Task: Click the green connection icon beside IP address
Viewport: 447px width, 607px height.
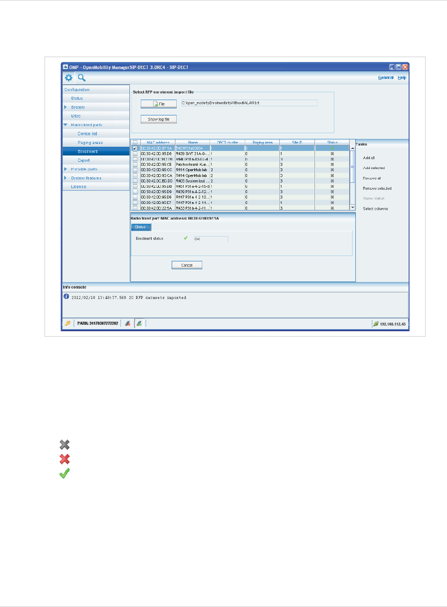Action: click(376, 324)
